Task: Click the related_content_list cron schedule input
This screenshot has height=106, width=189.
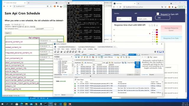Action: click(48, 46)
